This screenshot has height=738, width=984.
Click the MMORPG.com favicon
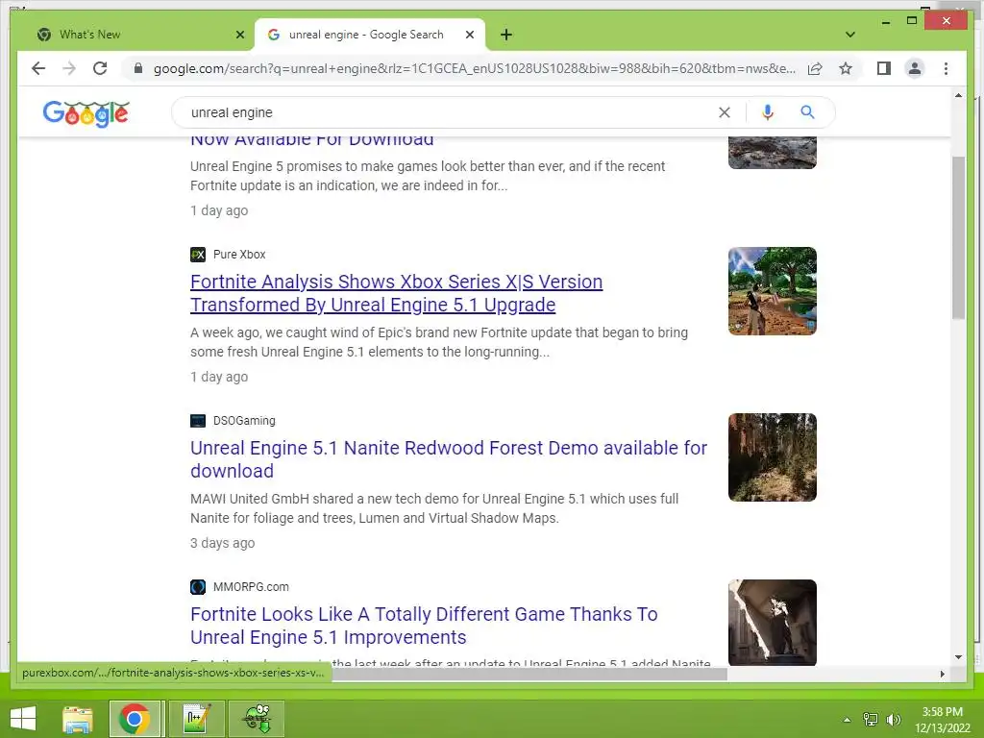click(198, 587)
